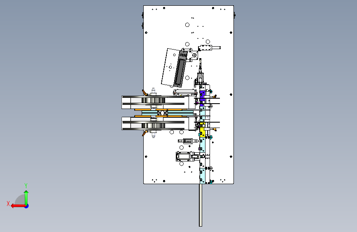Screen dimensions: 357x232
Task: Click the X label on the coordinate triad
Action: [x=8, y=204]
